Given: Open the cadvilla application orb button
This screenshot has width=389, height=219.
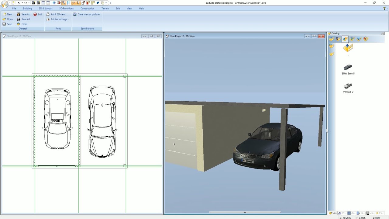Looking at the screenshot, I should [5, 5].
